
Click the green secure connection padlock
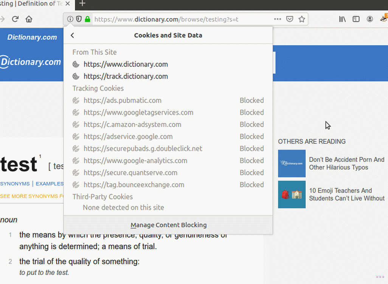coord(87,19)
